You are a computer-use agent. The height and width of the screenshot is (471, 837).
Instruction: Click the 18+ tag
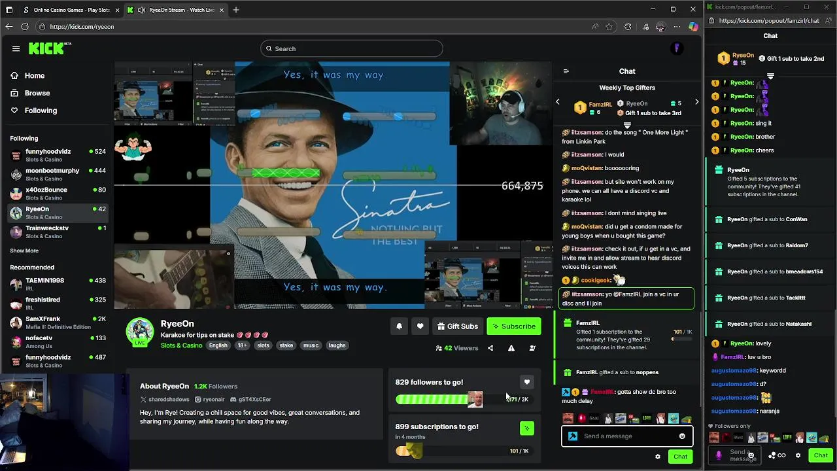click(x=242, y=345)
